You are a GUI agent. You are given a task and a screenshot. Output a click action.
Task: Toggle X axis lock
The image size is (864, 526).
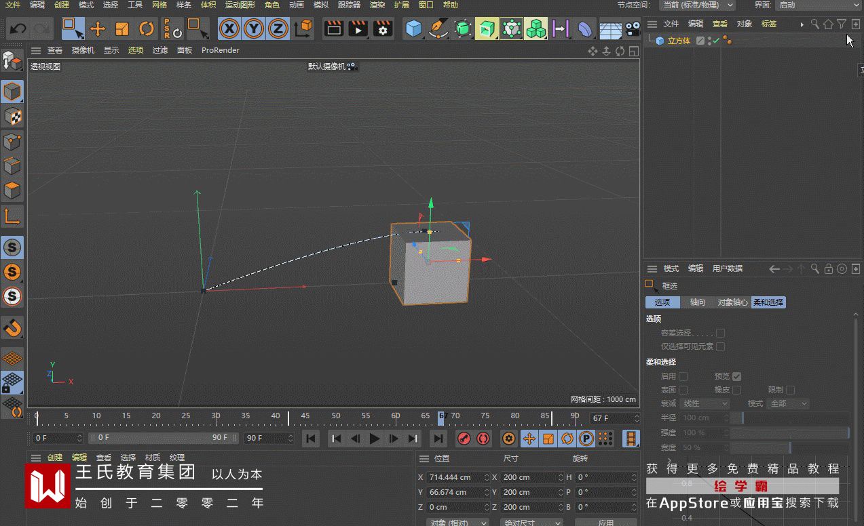click(230, 28)
